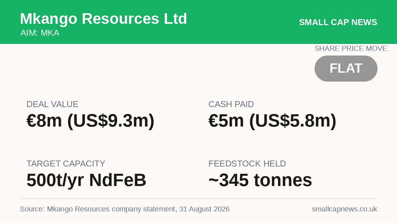Screen dimensions: 397x223
Task: Select the ~345 tonnes value
Action: tap(260, 180)
